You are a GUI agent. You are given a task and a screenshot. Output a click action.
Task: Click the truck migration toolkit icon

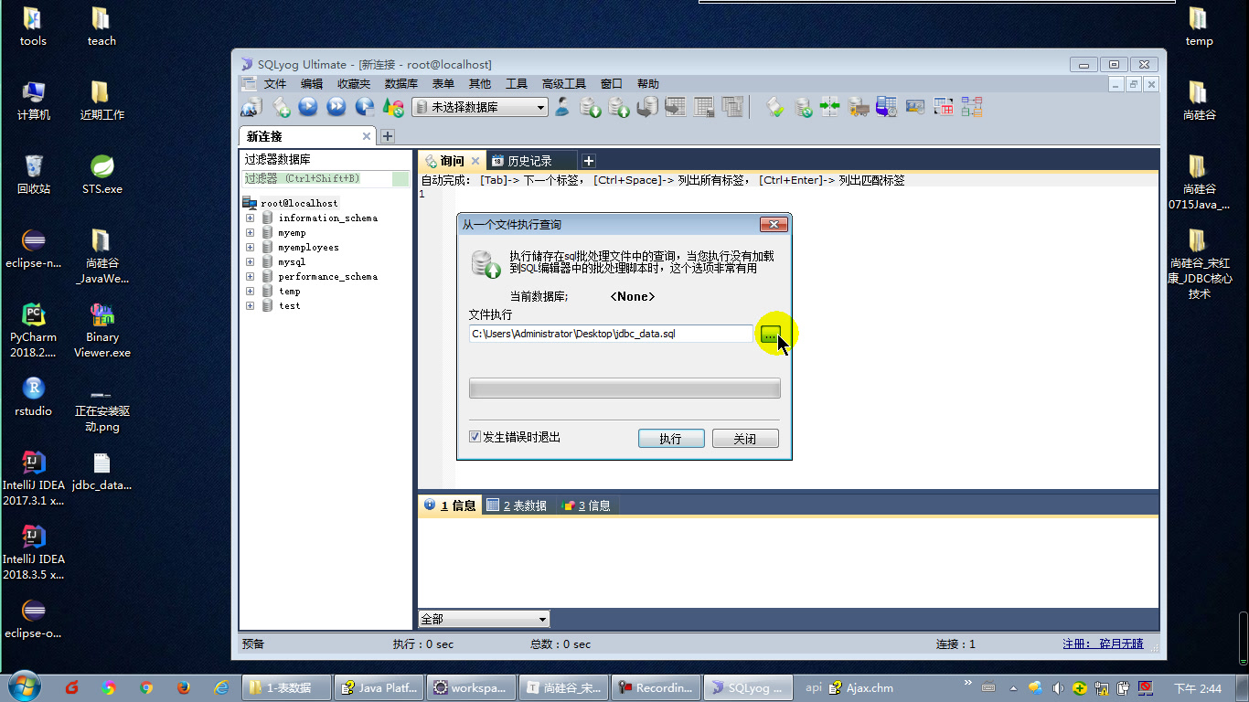click(x=859, y=107)
